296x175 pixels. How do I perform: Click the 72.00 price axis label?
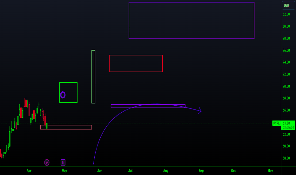point(286,74)
